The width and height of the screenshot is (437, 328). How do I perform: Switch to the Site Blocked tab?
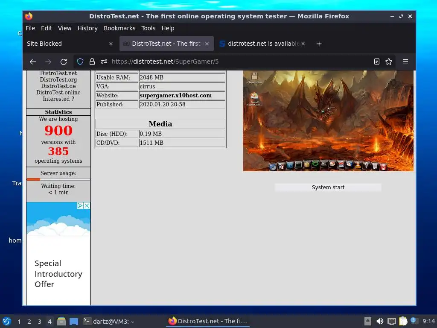pyautogui.click(x=70, y=44)
